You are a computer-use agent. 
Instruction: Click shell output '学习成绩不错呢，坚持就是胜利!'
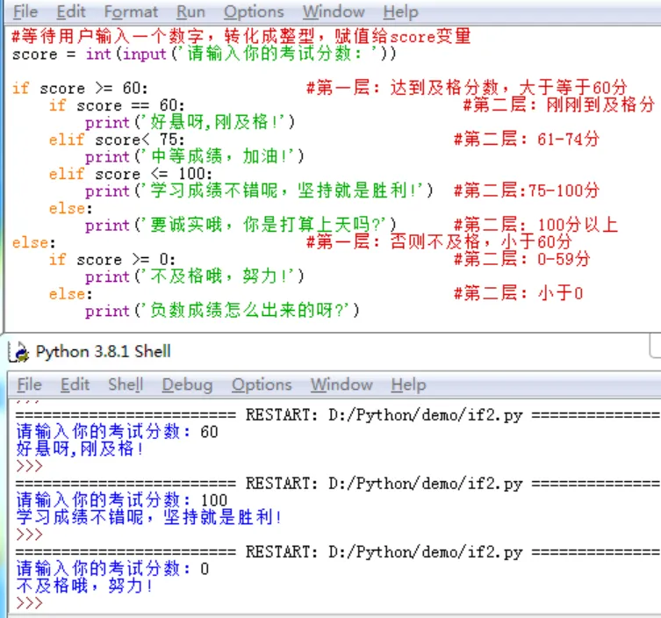pyautogui.click(x=149, y=517)
